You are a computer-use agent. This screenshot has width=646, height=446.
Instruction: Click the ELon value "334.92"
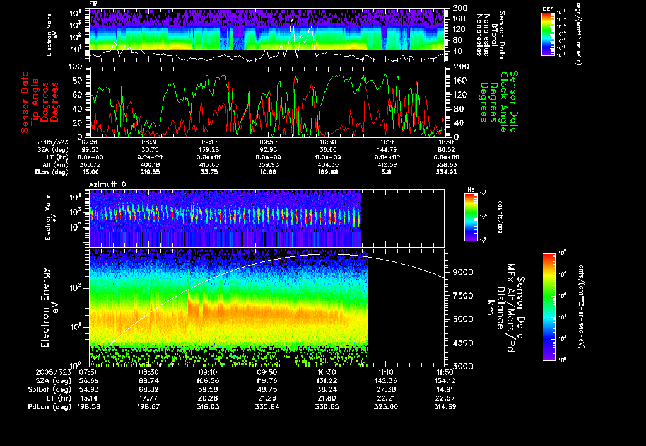point(446,173)
